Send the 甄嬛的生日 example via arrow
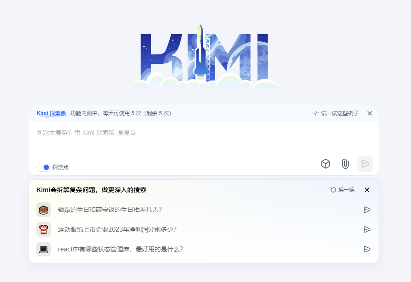 (367, 210)
